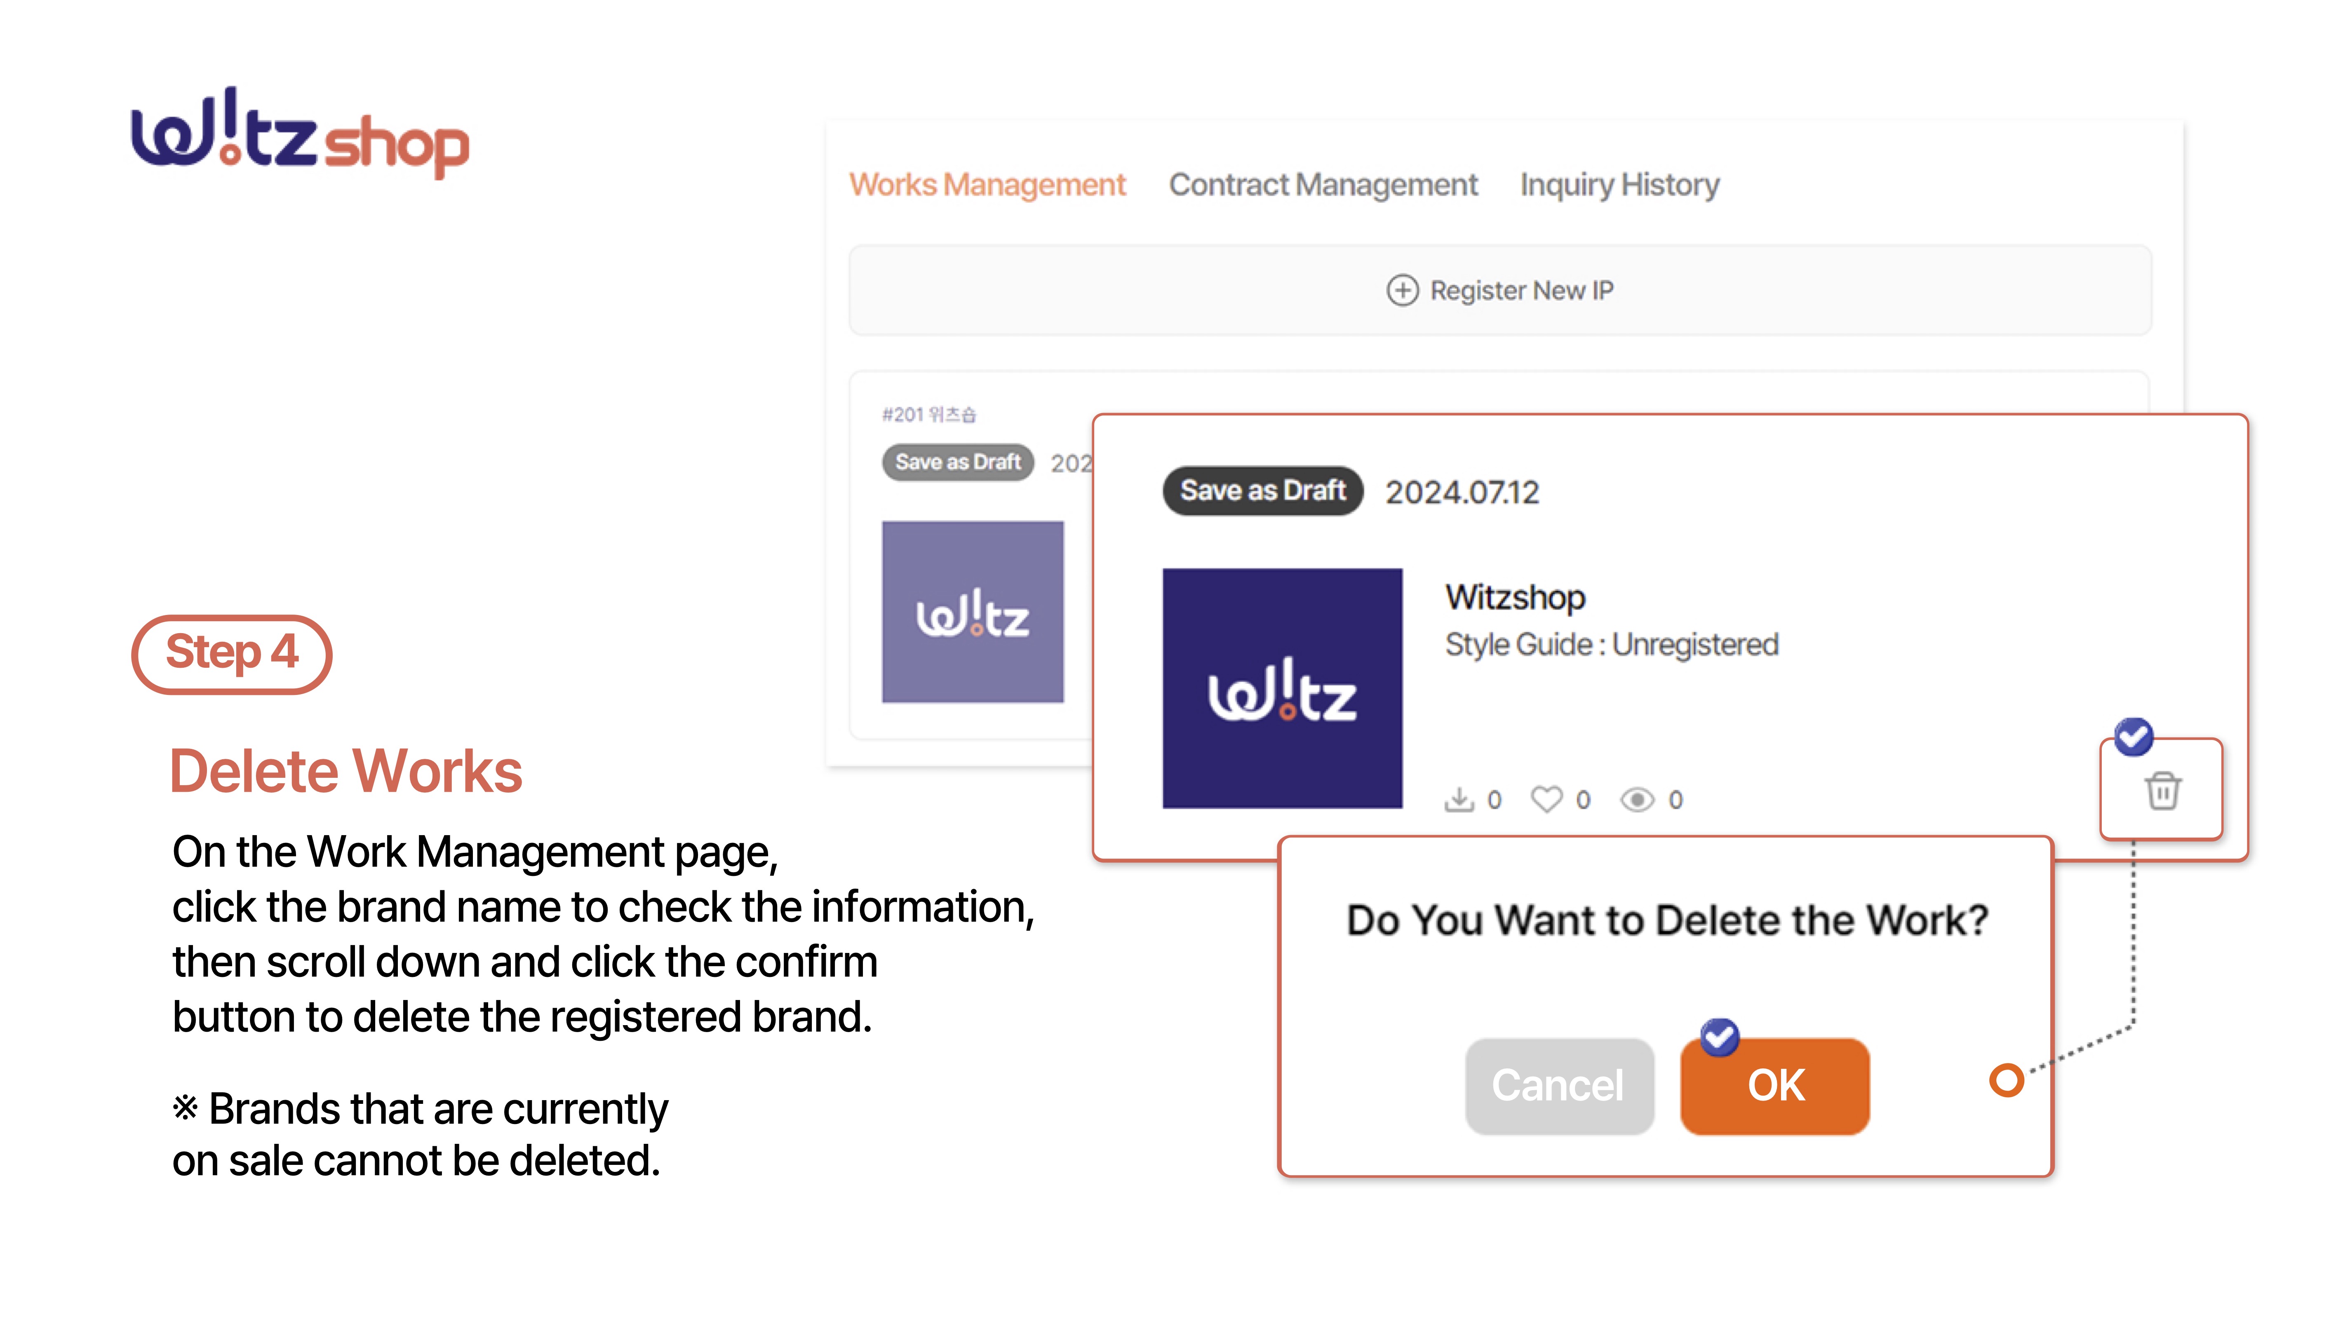Click the plus icon beside Register New IP
This screenshot has width=2343, height=1319.
pos(1402,290)
